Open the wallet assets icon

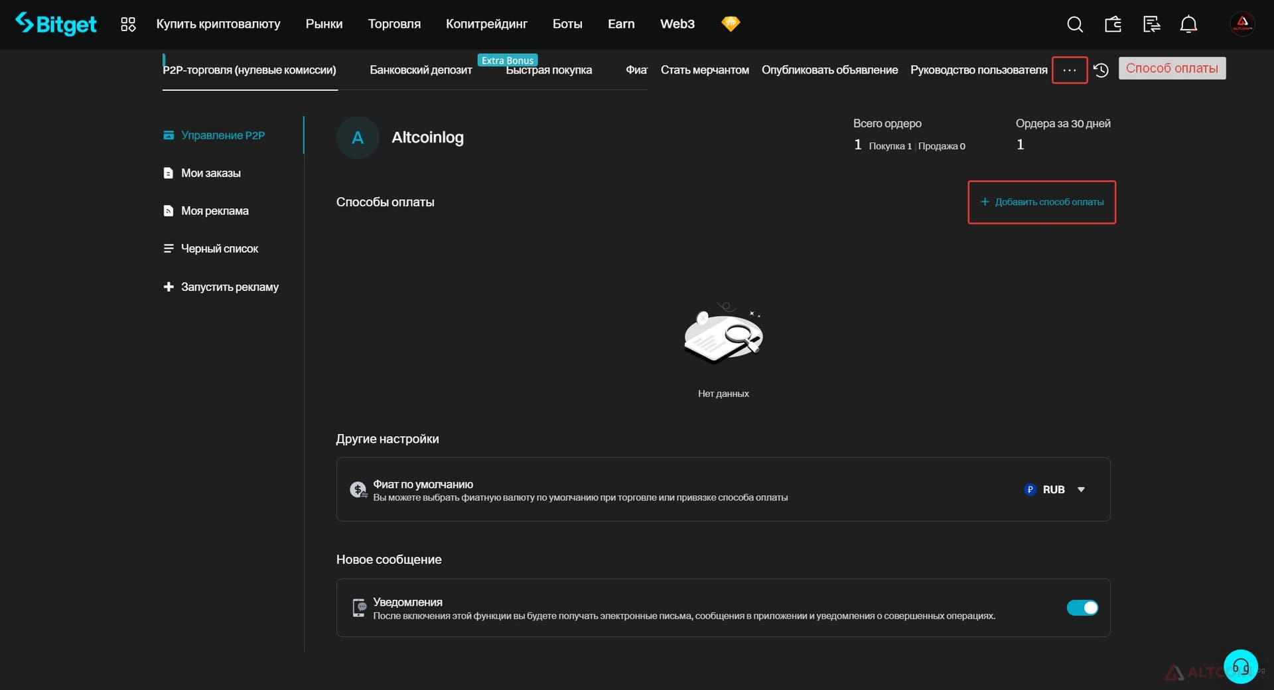[x=1113, y=25]
